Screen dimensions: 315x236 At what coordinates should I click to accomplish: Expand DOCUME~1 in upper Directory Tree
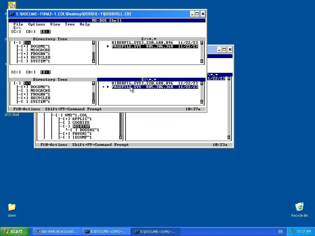click(x=25, y=46)
